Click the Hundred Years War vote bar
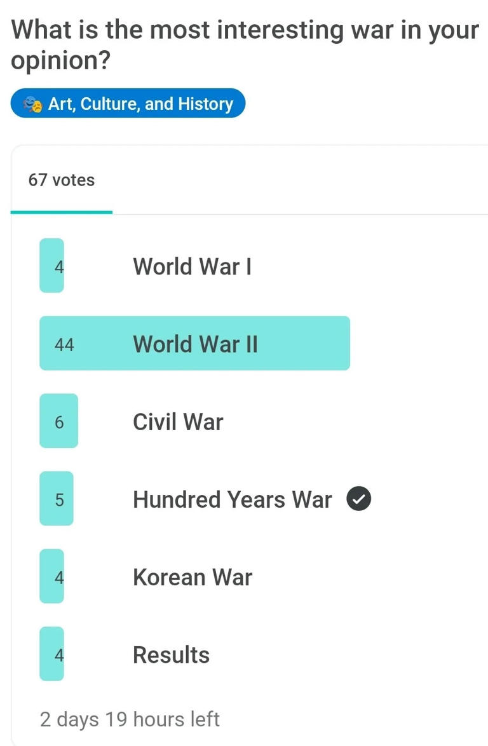Image resolution: width=488 pixels, height=746 pixels. coord(57,499)
